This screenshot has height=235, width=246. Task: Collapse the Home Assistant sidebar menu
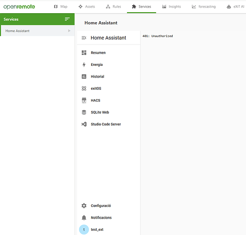coord(84,38)
